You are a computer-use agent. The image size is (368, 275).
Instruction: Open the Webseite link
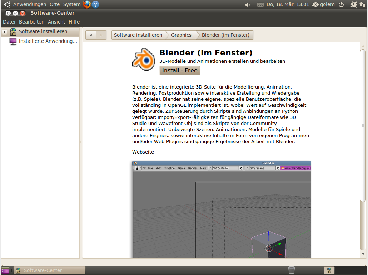tap(143, 152)
